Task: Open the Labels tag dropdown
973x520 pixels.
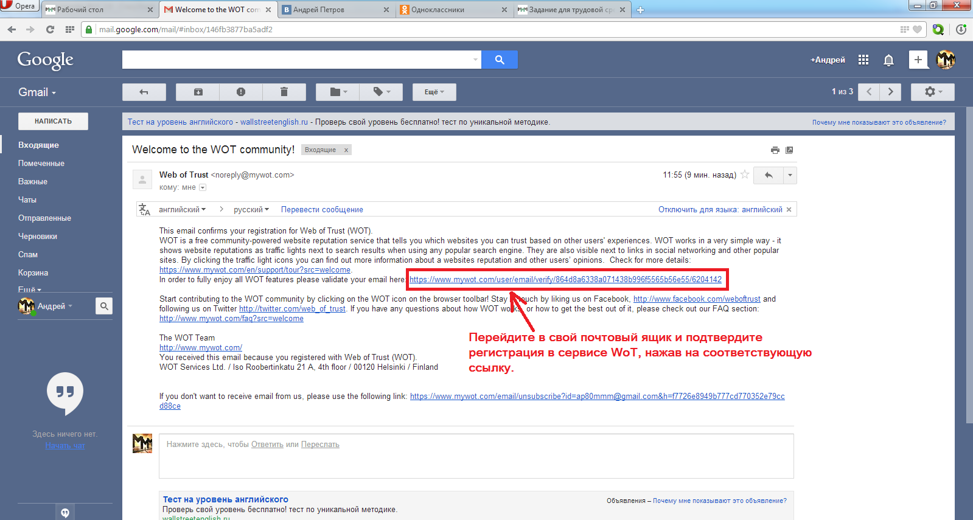Action: click(x=381, y=92)
